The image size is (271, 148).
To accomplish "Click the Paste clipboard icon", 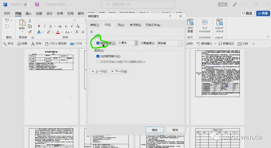I will pyautogui.click(x=22, y=23).
